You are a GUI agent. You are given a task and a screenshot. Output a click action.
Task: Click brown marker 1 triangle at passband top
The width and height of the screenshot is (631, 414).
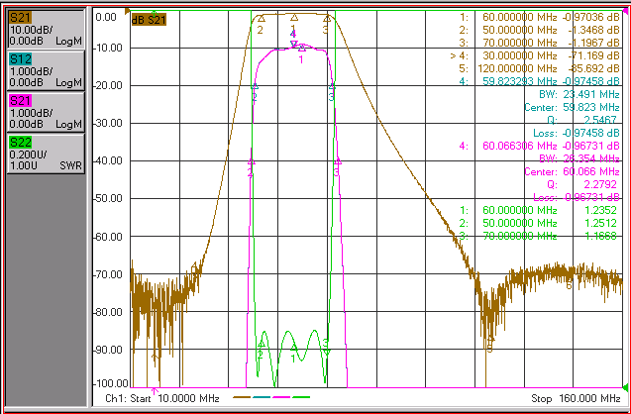(x=294, y=17)
